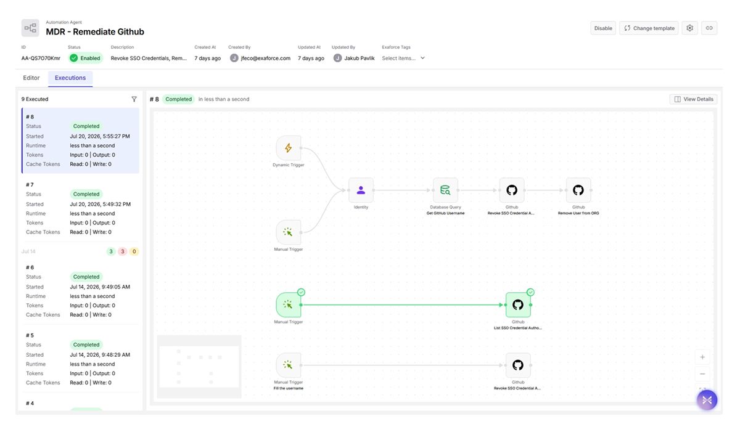Select the completed green Manual Trigger node
740x432 pixels.
tap(289, 304)
